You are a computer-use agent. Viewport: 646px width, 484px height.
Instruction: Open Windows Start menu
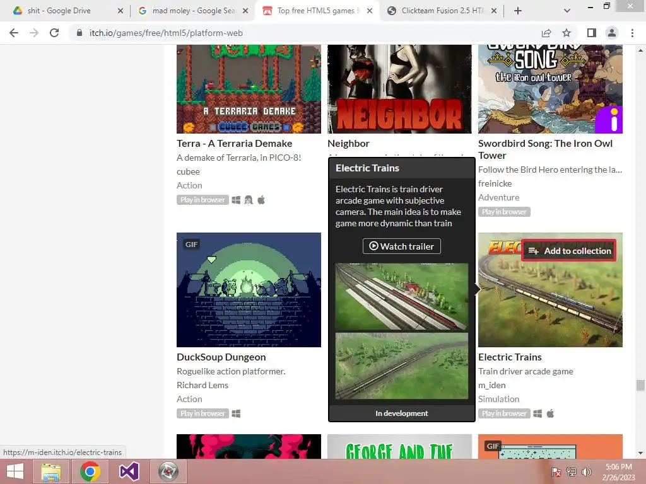[15, 471]
